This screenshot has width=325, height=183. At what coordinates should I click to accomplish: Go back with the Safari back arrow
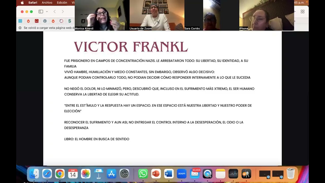(55, 11)
